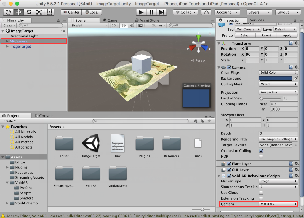Open Camera component help icon
The image size is (304, 218).
pyautogui.click(x=291, y=67)
